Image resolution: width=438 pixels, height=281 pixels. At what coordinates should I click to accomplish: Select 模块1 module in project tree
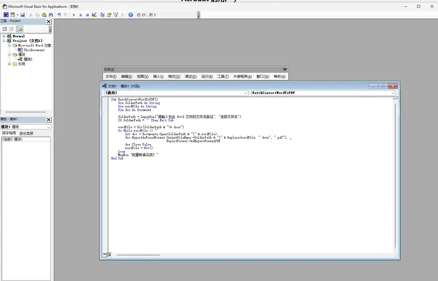point(28,59)
